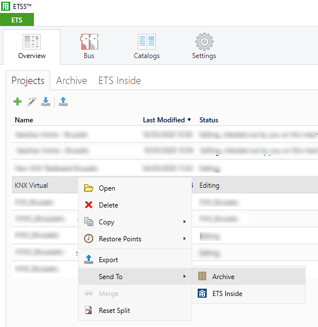Open the Send To menu entry
The image size is (318, 327).
[x=135, y=276]
